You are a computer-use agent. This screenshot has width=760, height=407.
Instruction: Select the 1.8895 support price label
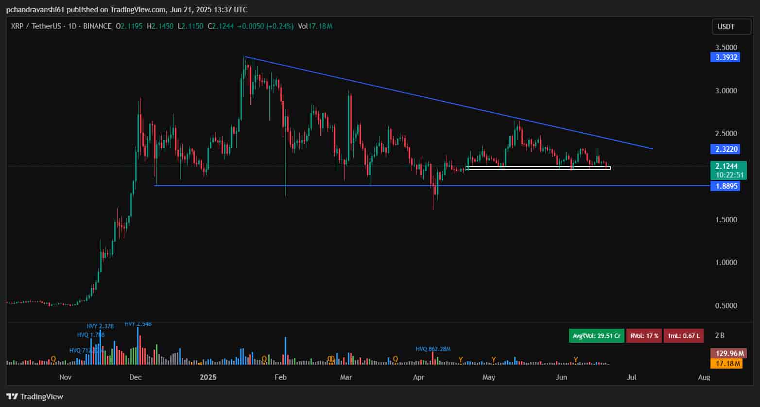click(x=725, y=186)
